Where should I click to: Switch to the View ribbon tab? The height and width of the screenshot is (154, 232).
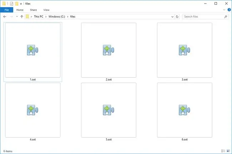[46, 10]
